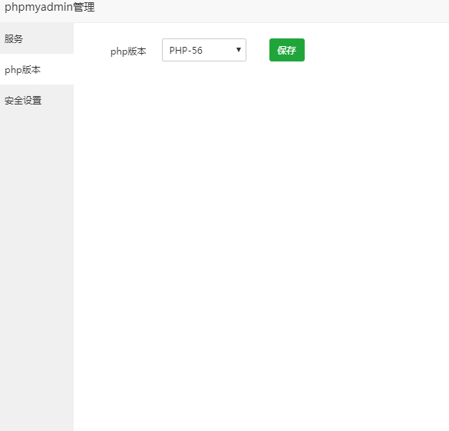The width and height of the screenshot is (449, 431).
Task: Click the green 保存 button
Action: [x=287, y=50]
